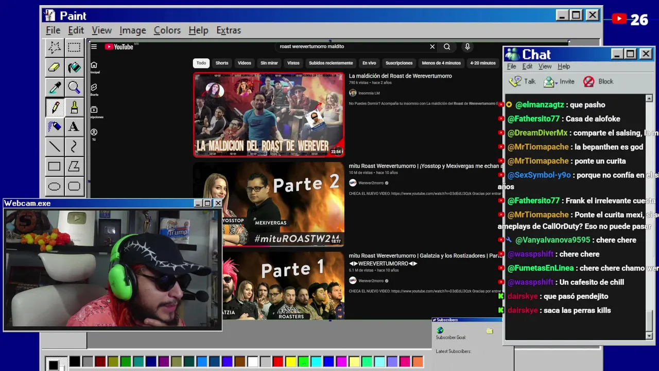This screenshot has height=371, width=659.
Task: Select the En vivo filter chip
Action: tap(369, 63)
